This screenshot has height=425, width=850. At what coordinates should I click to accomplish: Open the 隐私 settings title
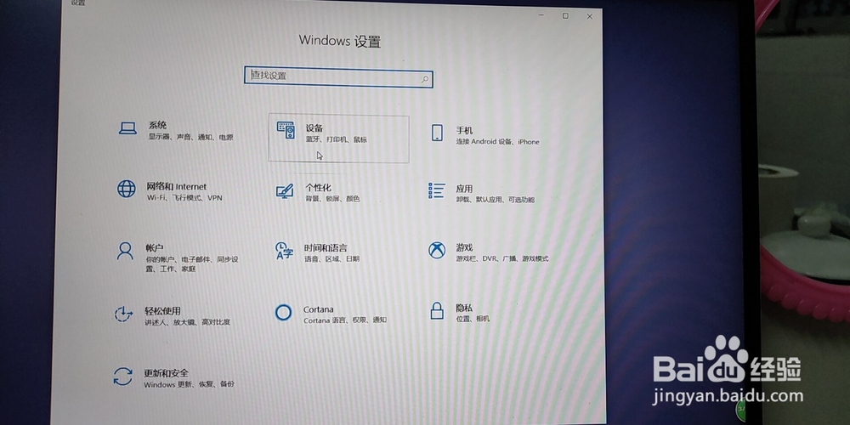pos(464,308)
